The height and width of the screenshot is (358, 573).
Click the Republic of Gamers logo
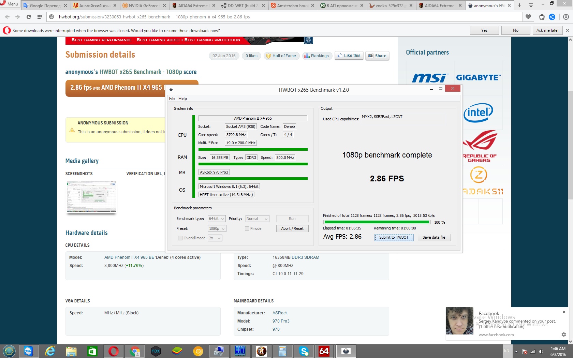tap(480, 146)
